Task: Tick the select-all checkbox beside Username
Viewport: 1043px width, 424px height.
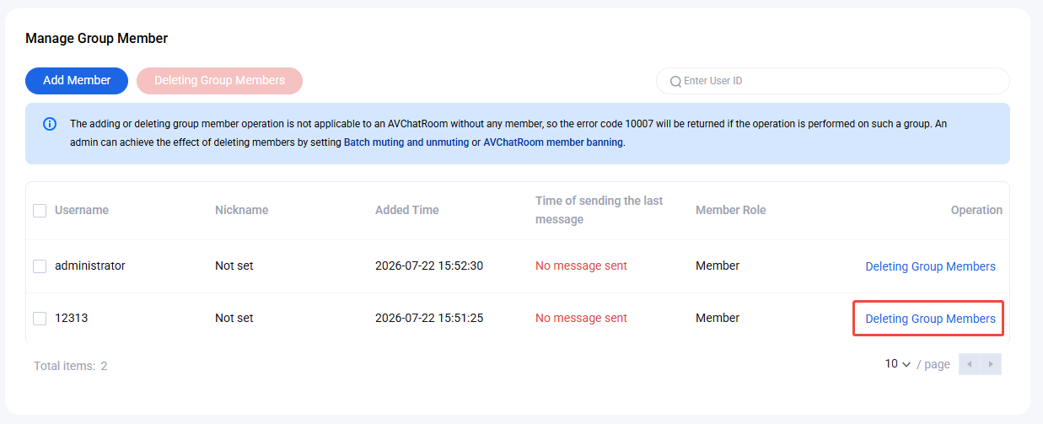Action: (x=40, y=211)
